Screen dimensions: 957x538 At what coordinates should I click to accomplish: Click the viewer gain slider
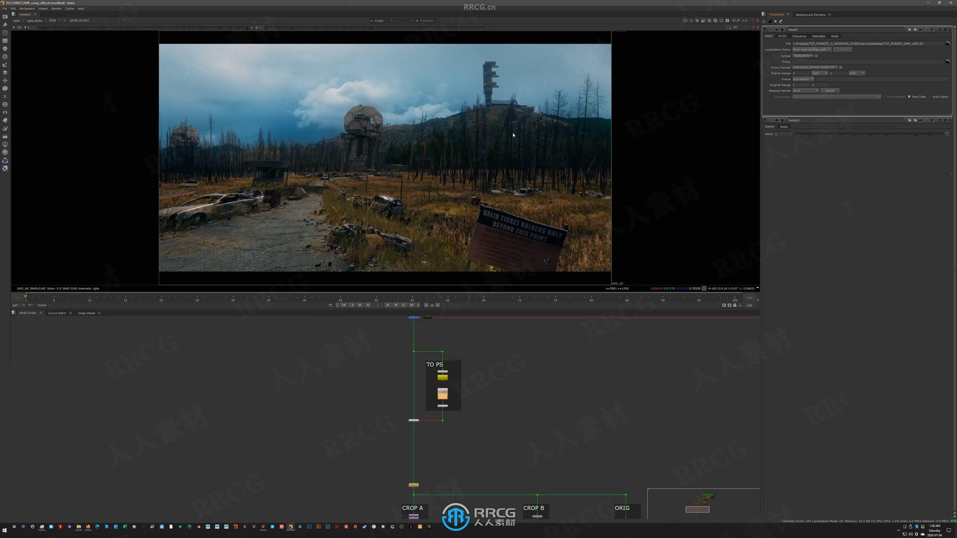click(143, 28)
